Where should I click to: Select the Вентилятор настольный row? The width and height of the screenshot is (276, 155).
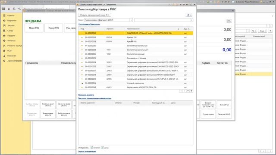point(135,46)
